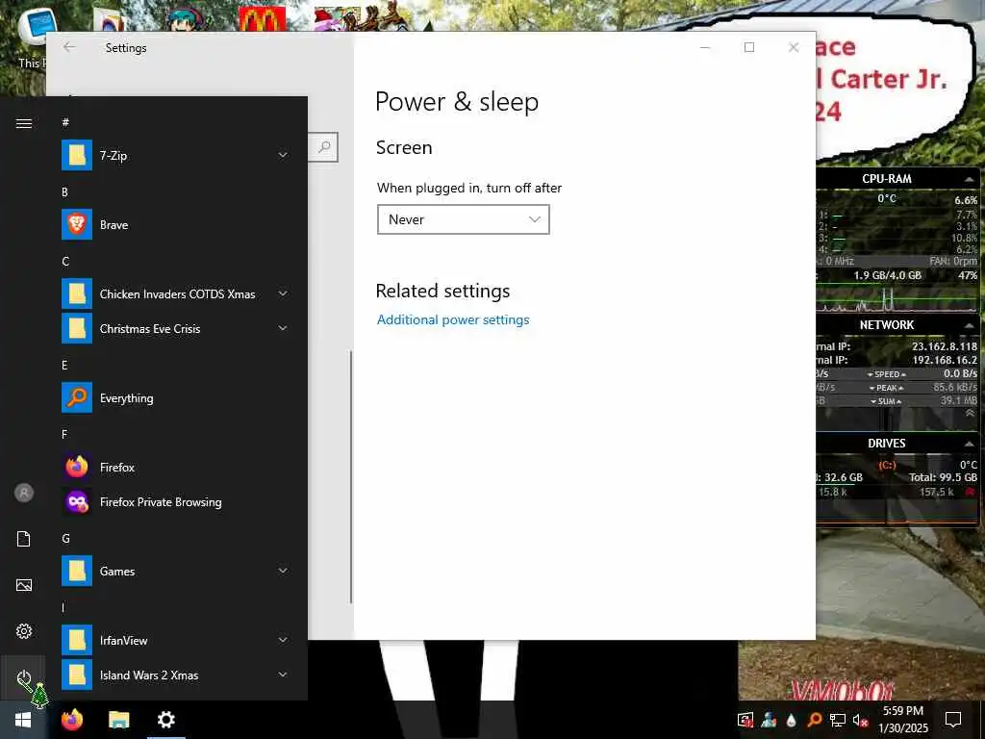Click the C letter group header
This screenshot has width=985, height=739.
[65, 262]
